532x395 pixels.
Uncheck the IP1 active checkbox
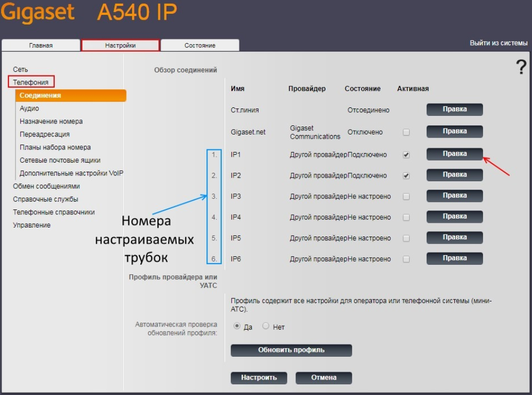[406, 155]
